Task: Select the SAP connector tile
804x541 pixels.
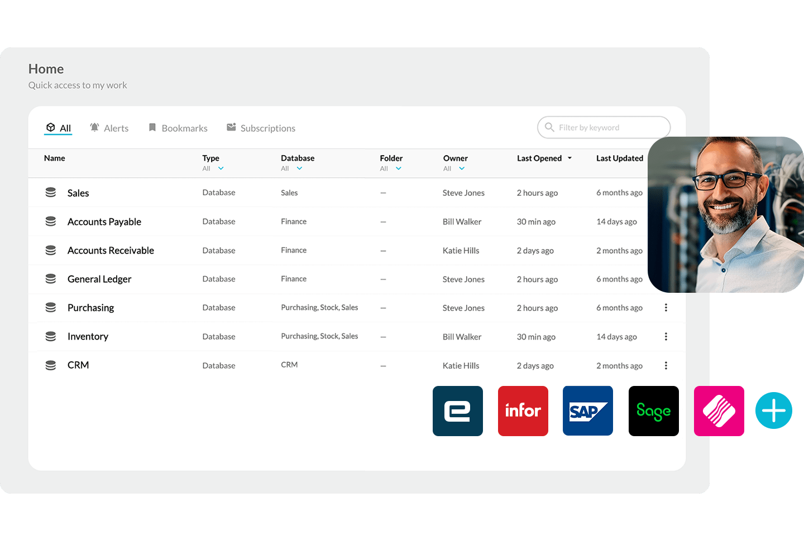Action: coord(588,411)
